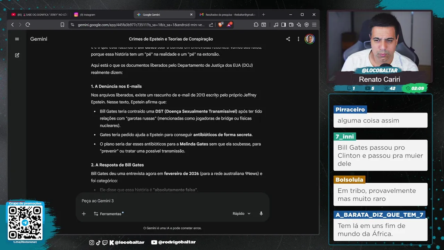Open the three-dot conversation options menu
The image size is (444, 250).
pos(298,39)
